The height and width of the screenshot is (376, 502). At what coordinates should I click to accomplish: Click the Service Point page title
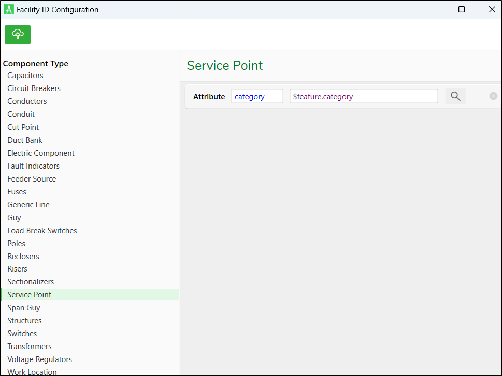[225, 65]
